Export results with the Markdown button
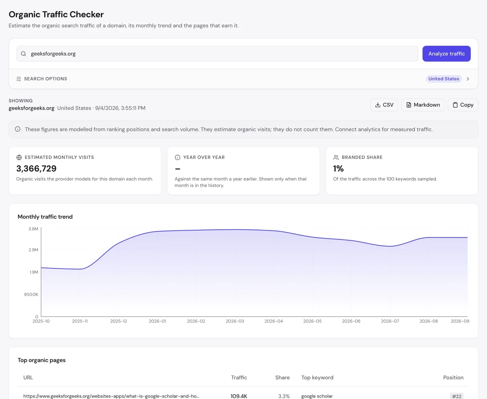 423,105
